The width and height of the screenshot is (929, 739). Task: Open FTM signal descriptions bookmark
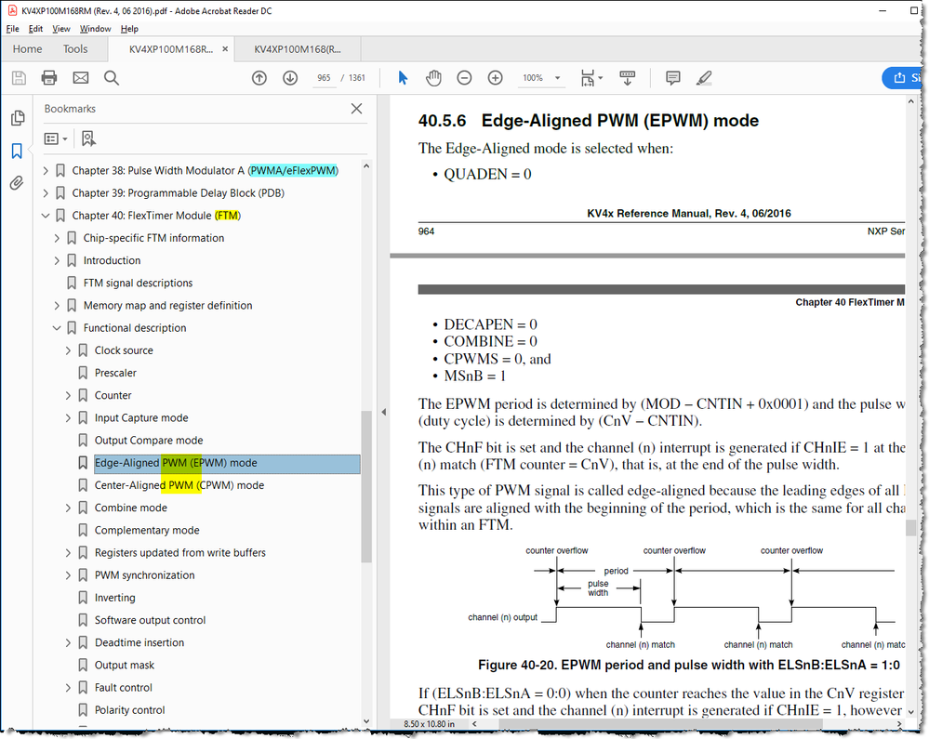138,283
